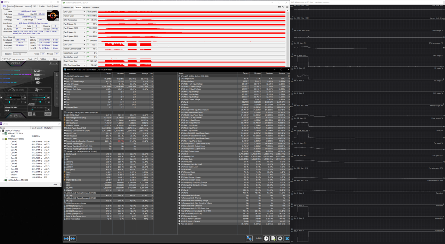Screen dimensions: 445x244
Task: Open Memory Used sensor dropdown in GPU-Z
Action: (84, 40)
